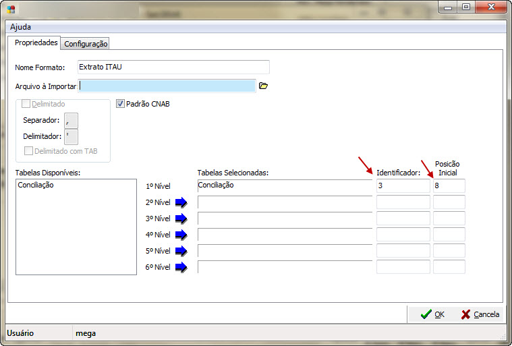Click the 1º Nível Posição Inicial field

pyautogui.click(x=449, y=185)
